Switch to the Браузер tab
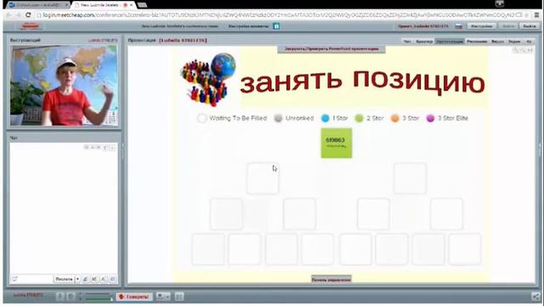 tap(424, 42)
